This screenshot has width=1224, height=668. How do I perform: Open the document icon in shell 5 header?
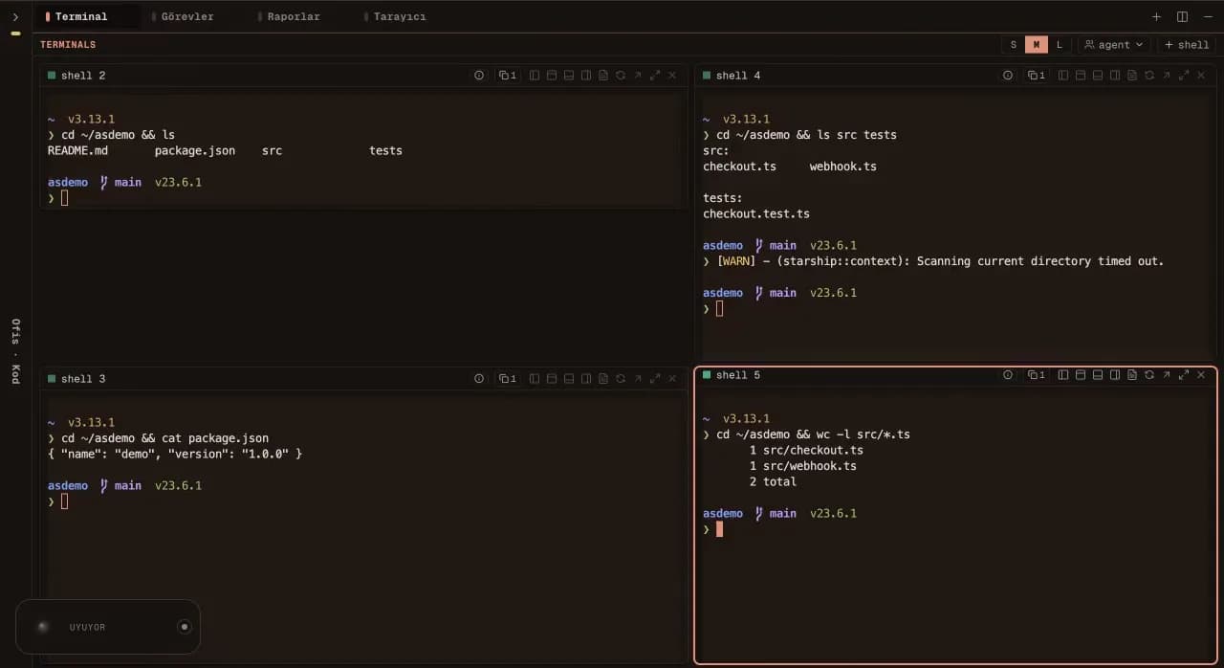pos(1132,375)
